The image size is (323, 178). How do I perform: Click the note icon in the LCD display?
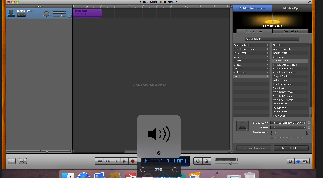[x=145, y=161]
